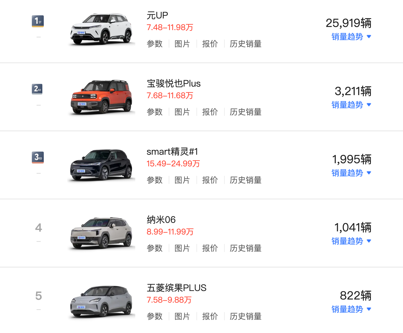Screen dimensions: 403x333
Task: Click the 五菱缤果PLUS model name
Action: point(176,288)
